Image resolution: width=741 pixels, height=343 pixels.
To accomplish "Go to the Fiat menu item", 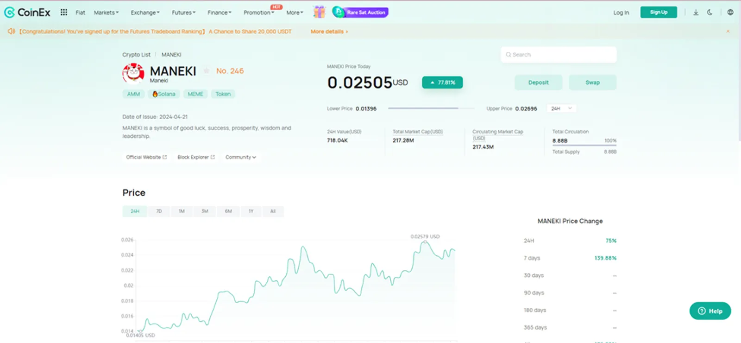I will click(x=81, y=13).
